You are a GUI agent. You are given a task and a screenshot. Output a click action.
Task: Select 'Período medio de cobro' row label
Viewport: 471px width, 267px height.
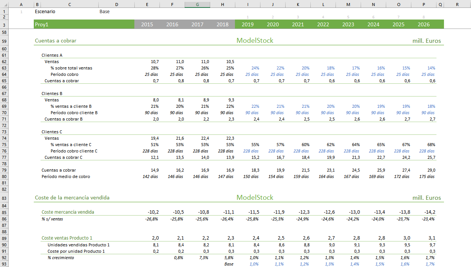point(66,176)
